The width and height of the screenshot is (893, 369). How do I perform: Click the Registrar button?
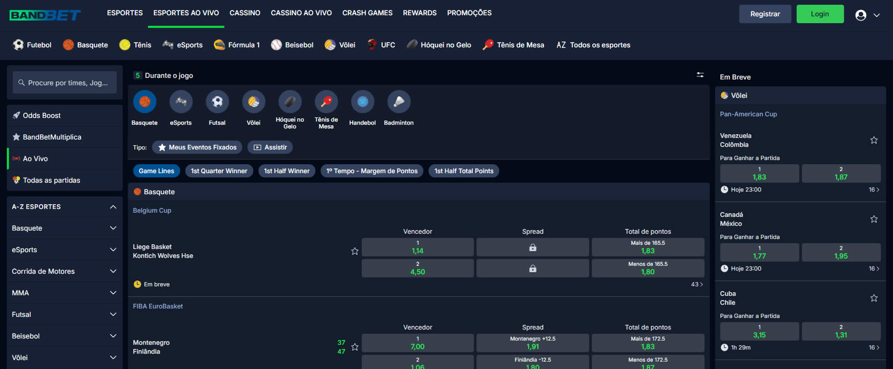pyautogui.click(x=765, y=14)
